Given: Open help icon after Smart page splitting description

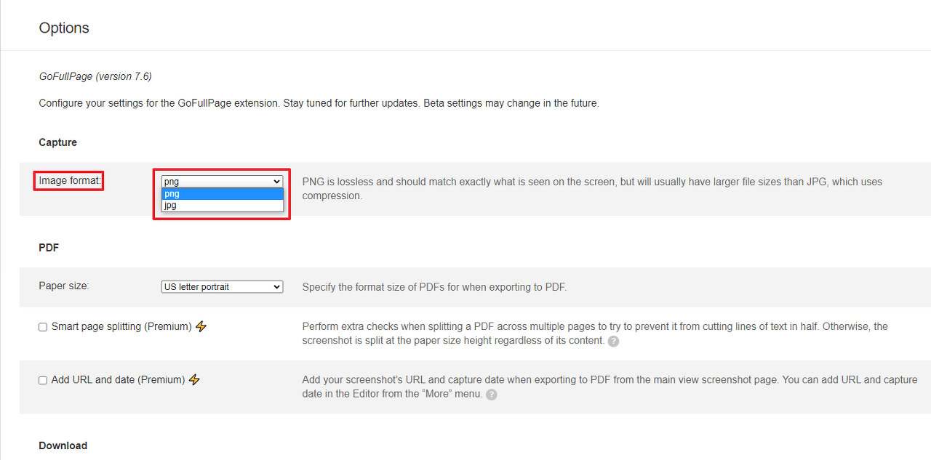Looking at the screenshot, I should (x=613, y=341).
